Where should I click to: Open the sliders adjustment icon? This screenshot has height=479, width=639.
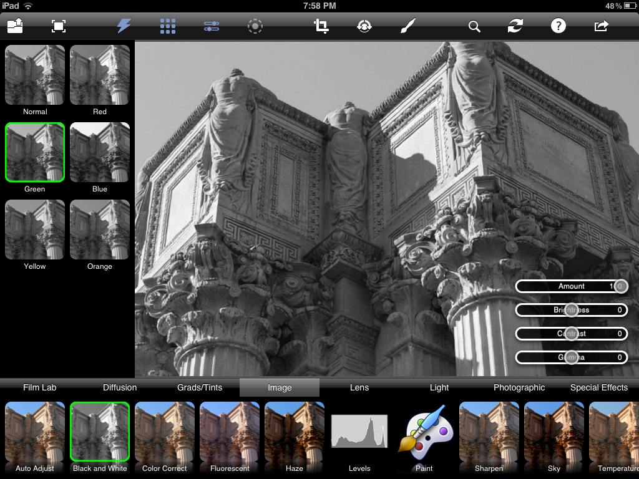coord(211,26)
